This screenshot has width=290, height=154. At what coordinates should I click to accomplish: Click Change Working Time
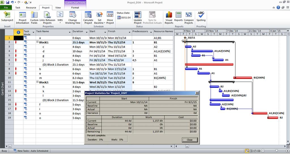click(x=72, y=17)
